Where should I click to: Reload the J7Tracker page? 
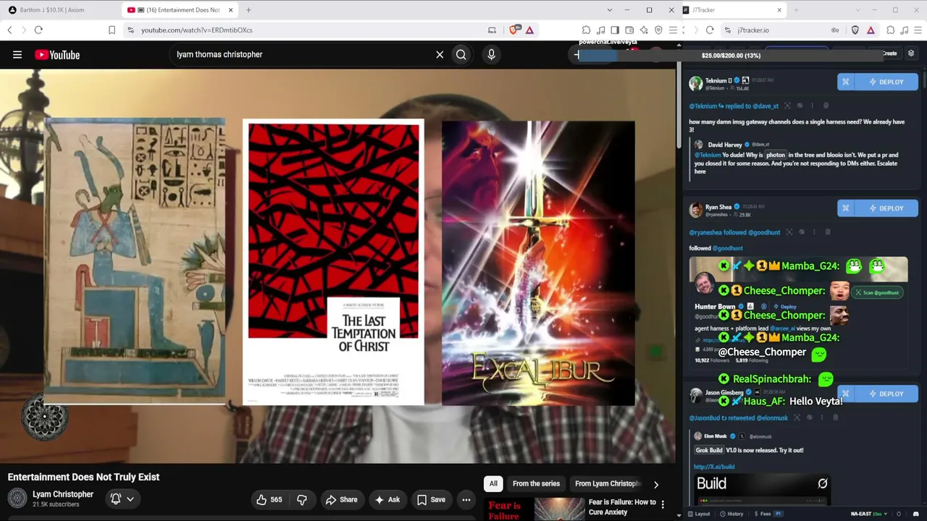[710, 30]
